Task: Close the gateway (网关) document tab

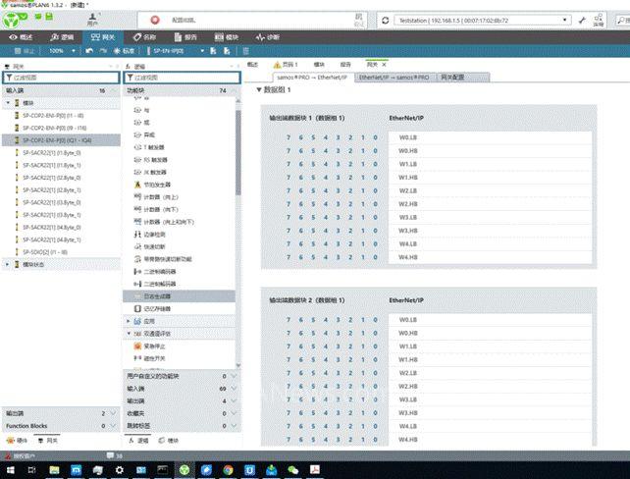Action: tap(384, 65)
